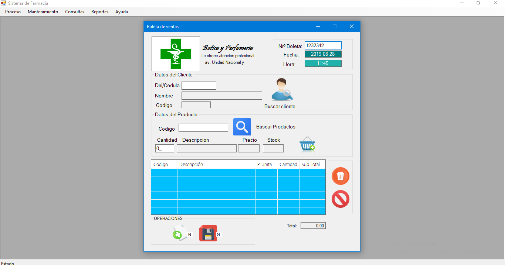Focus the Nº Boleta input field

pos(323,45)
